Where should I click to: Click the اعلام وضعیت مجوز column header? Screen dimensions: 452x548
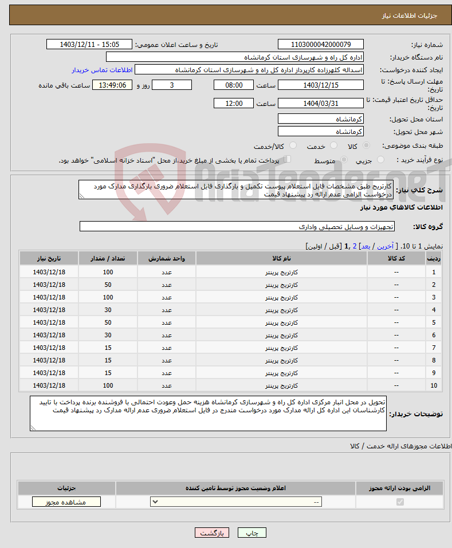click(x=235, y=488)
